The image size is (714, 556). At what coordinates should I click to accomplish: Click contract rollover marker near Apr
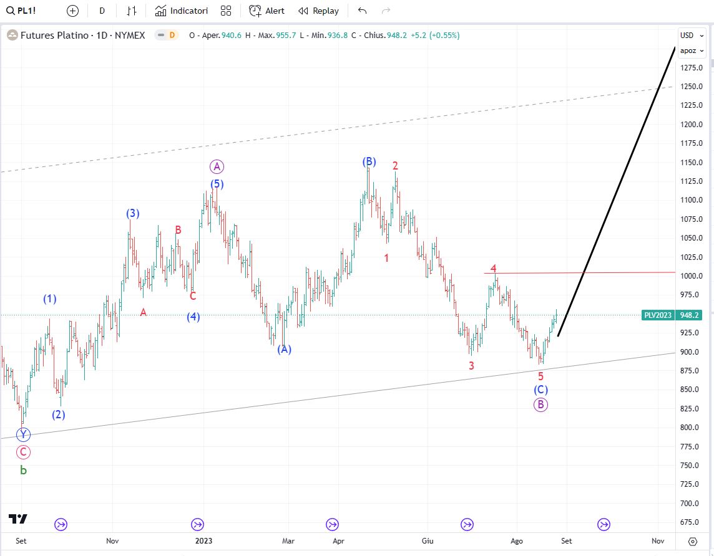click(333, 525)
